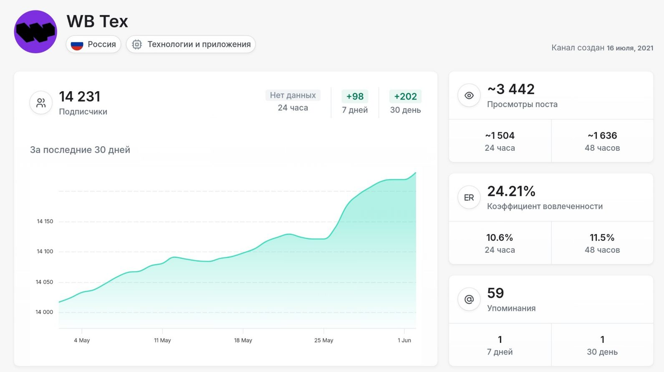Click the 11.5% engagement for 48 часов
This screenshot has width=664, height=372.
point(602,237)
